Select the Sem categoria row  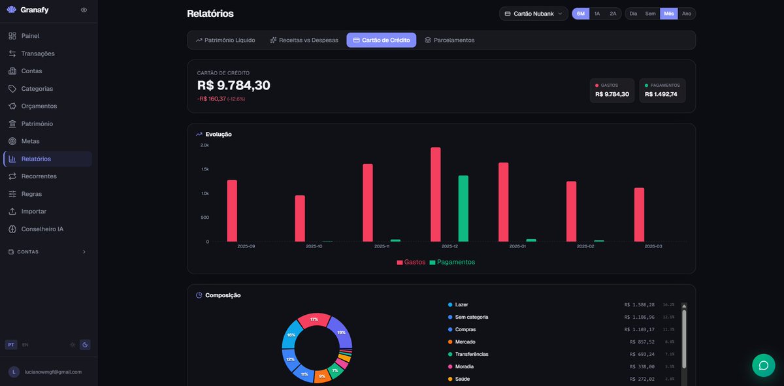pyautogui.click(x=561, y=317)
